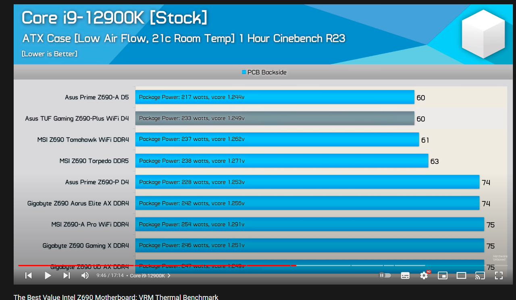Click the Asus Prime Z690-P D4 label

pyautogui.click(x=97, y=182)
